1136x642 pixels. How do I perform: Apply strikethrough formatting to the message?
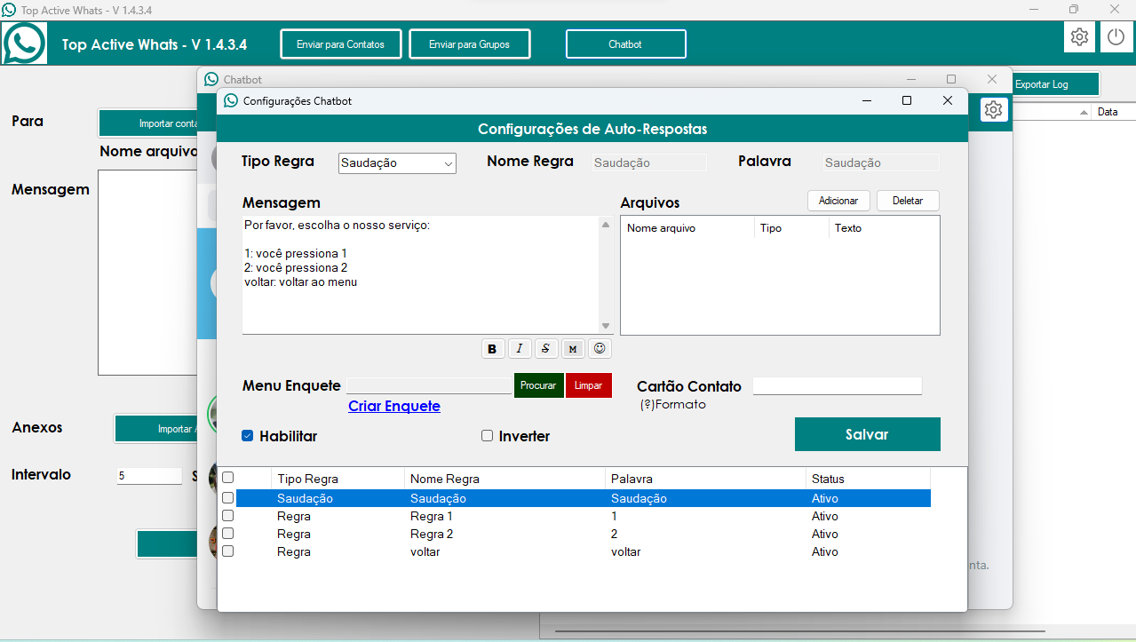coord(546,349)
